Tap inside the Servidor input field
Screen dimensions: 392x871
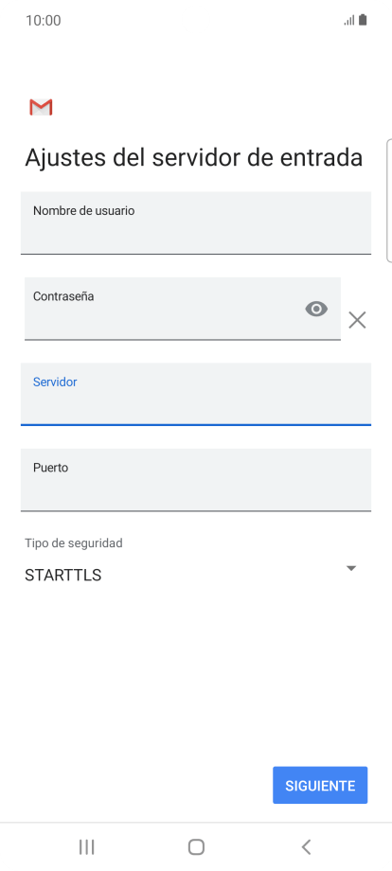click(196, 395)
